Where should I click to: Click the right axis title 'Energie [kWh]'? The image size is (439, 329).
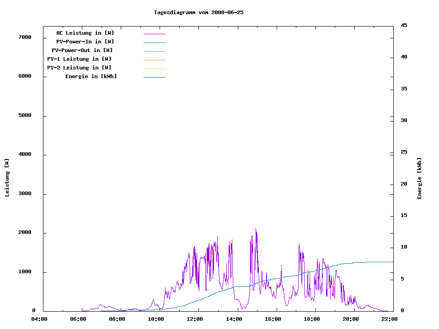(x=419, y=178)
